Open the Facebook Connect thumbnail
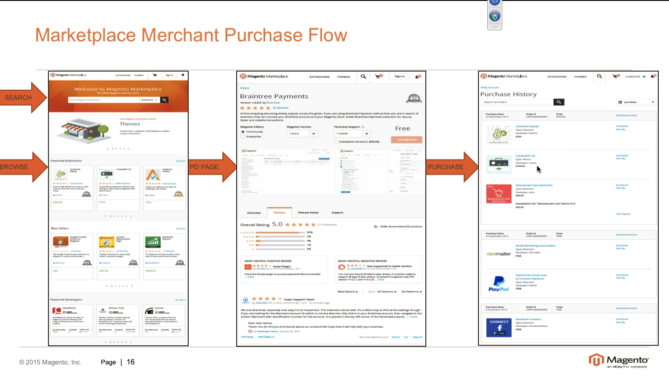Screen dimensions: 669x376 pos(499,328)
